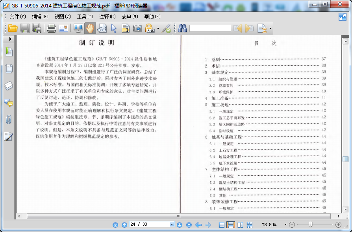Click the Open file folder icon
Image resolution: width=352 pixels, height=232 pixels.
tap(13, 28)
